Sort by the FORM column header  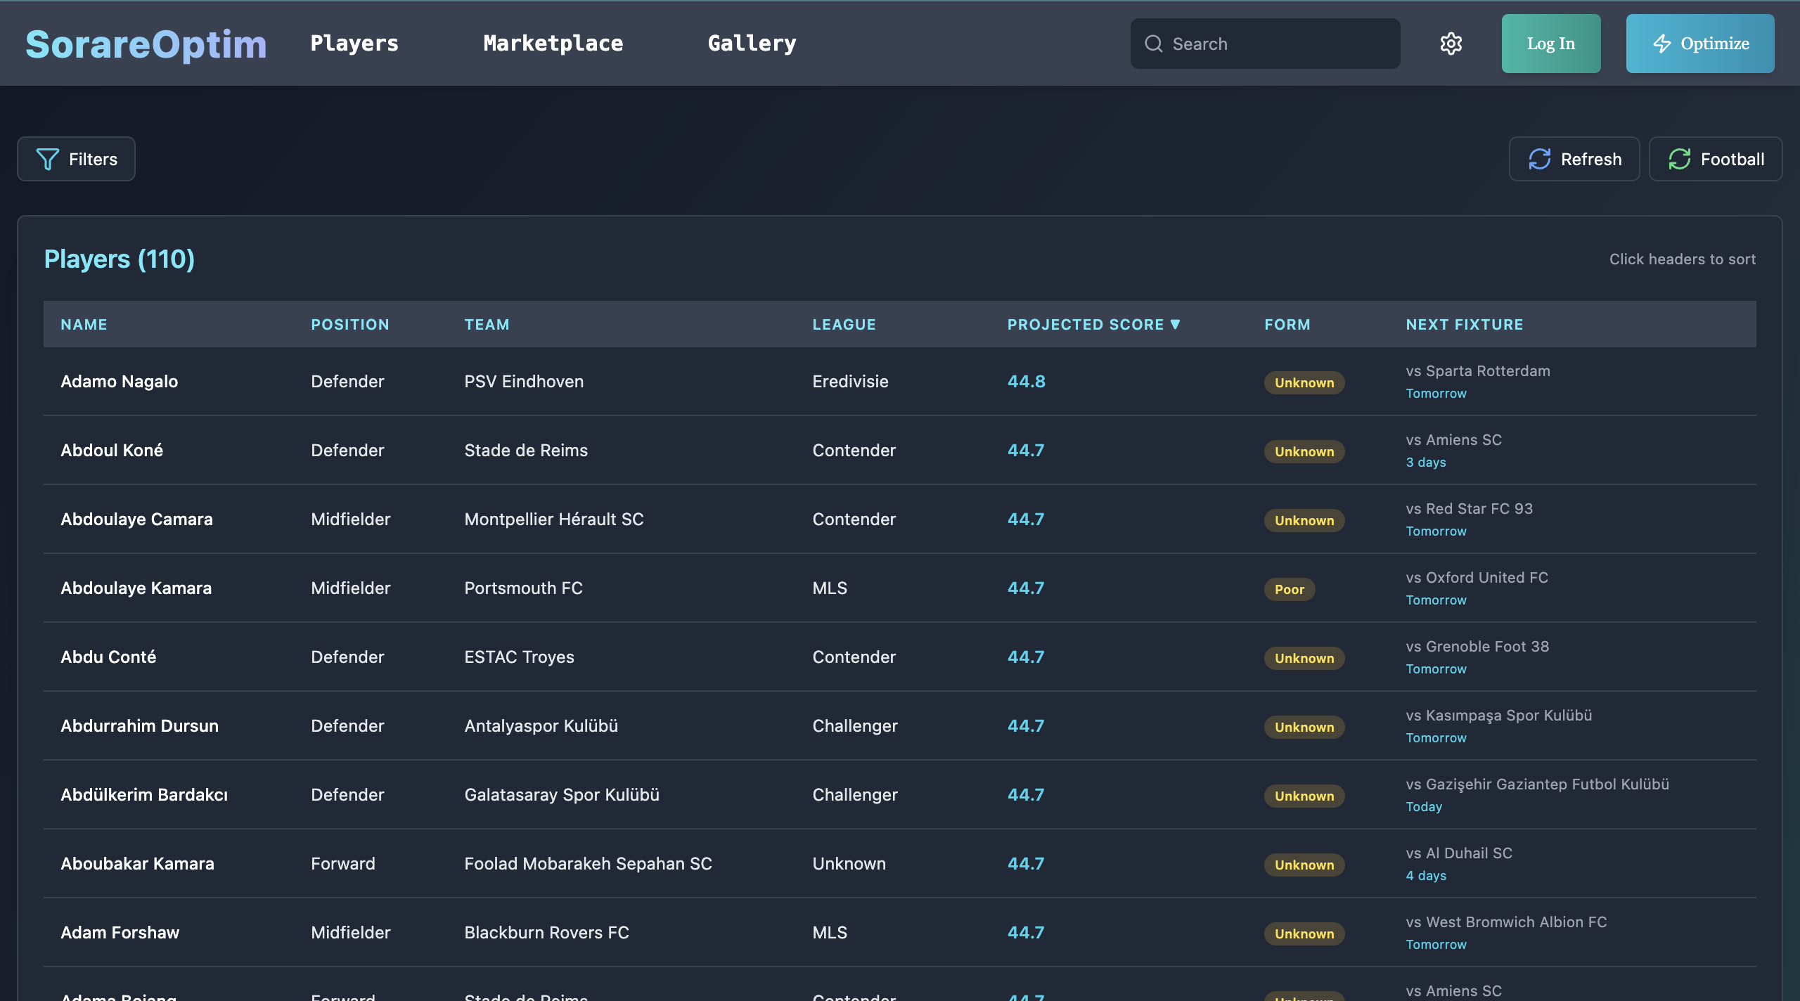1287,324
